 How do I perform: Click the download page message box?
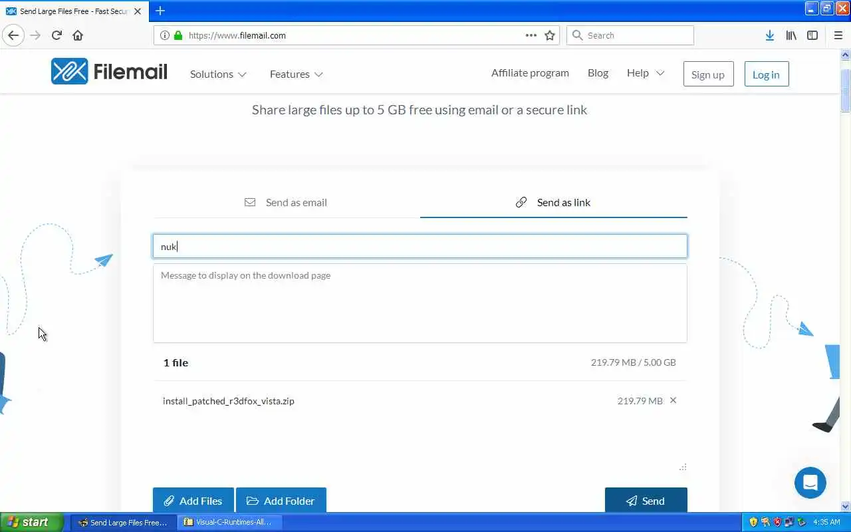(420, 303)
